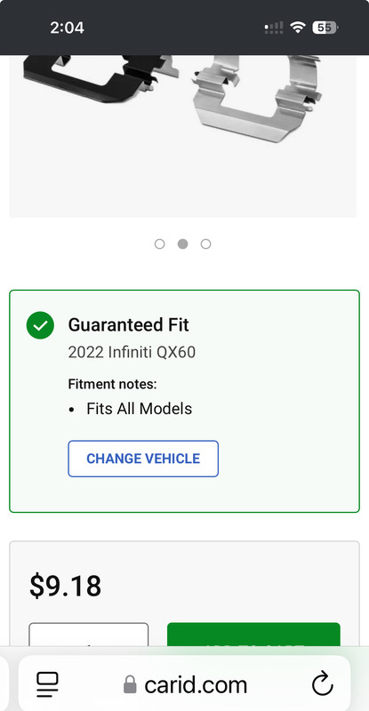Image resolution: width=369 pixels, height=711 pixels.
Task: Select the middle filled carousel dot
Action: click(182, 244)
